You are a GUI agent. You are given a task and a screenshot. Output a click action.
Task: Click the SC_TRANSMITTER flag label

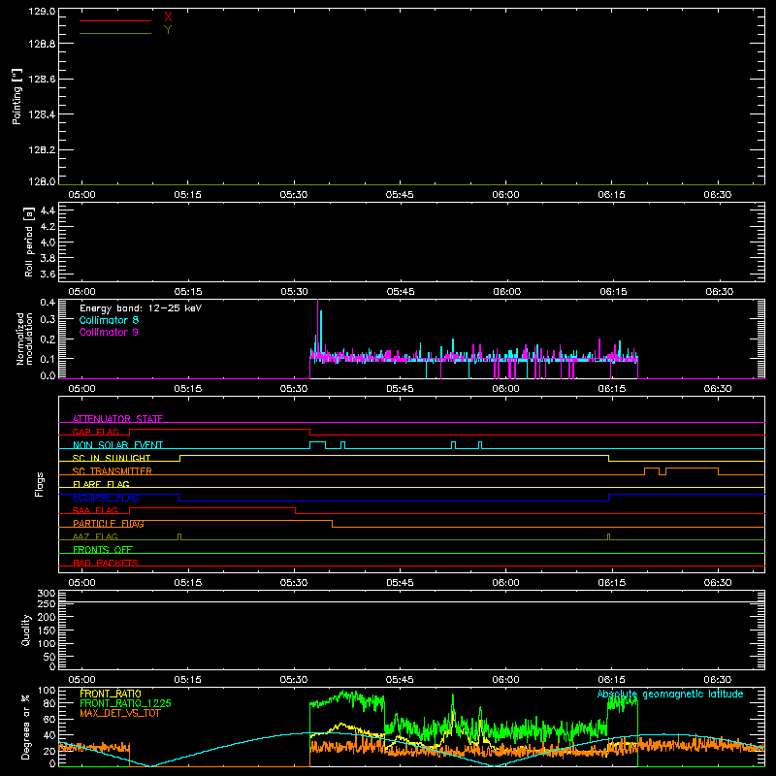(113, 471)
